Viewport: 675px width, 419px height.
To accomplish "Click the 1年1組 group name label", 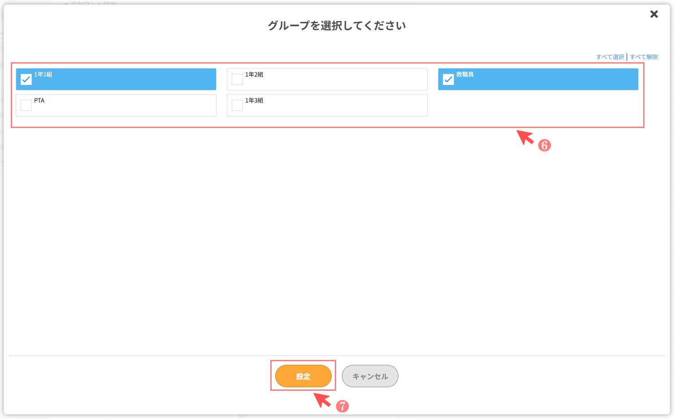I will (43, 74).
